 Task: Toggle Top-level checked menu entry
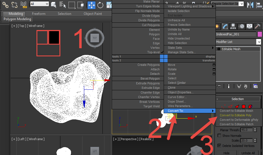(x=154, y=52)
